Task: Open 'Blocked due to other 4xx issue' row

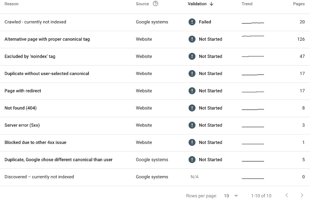Action: point(35,142)
